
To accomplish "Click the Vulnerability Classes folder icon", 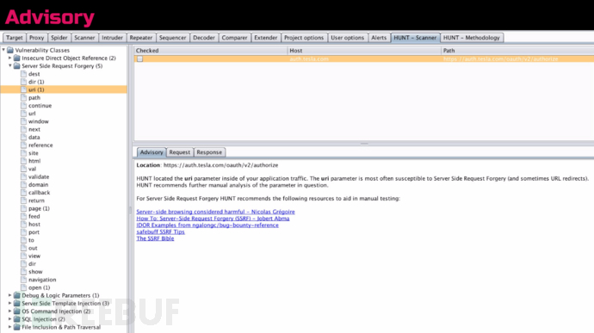I will [x=10, y=50].
